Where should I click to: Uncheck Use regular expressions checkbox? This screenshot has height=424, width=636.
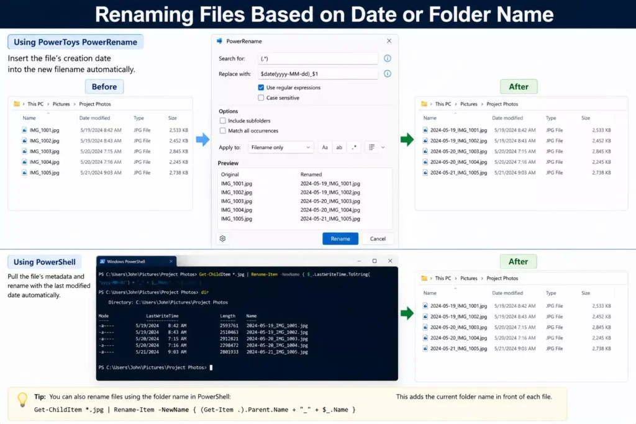tap(261, 87)
